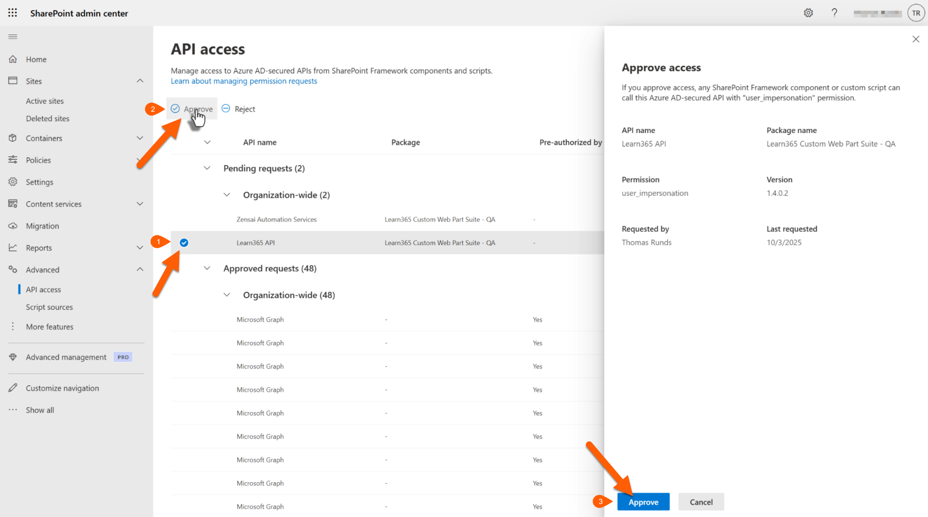
Task: Click Thomas Runds under Requested by
Action: coord(647,243)
